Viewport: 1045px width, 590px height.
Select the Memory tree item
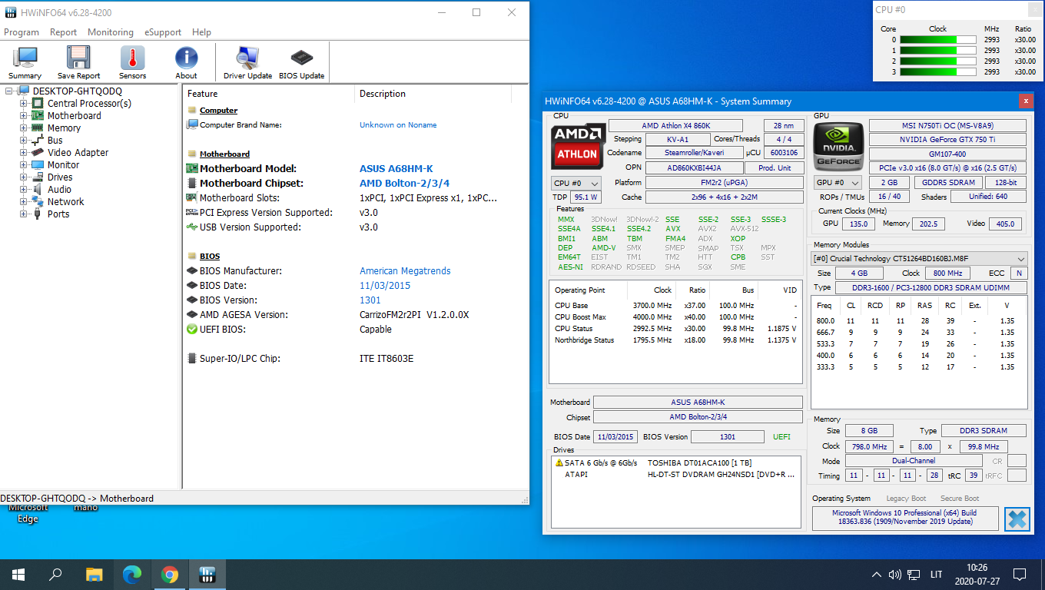point(64,128)
